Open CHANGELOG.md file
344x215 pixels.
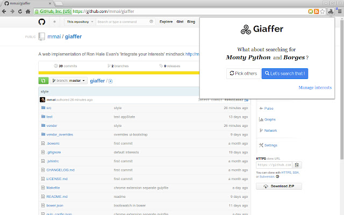(x=60, y=170)
